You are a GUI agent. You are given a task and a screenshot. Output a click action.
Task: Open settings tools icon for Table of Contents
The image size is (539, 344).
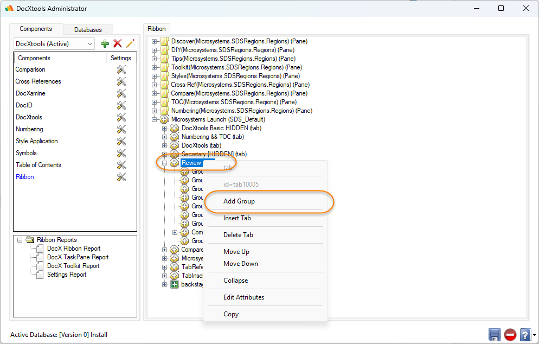point(121,165)
